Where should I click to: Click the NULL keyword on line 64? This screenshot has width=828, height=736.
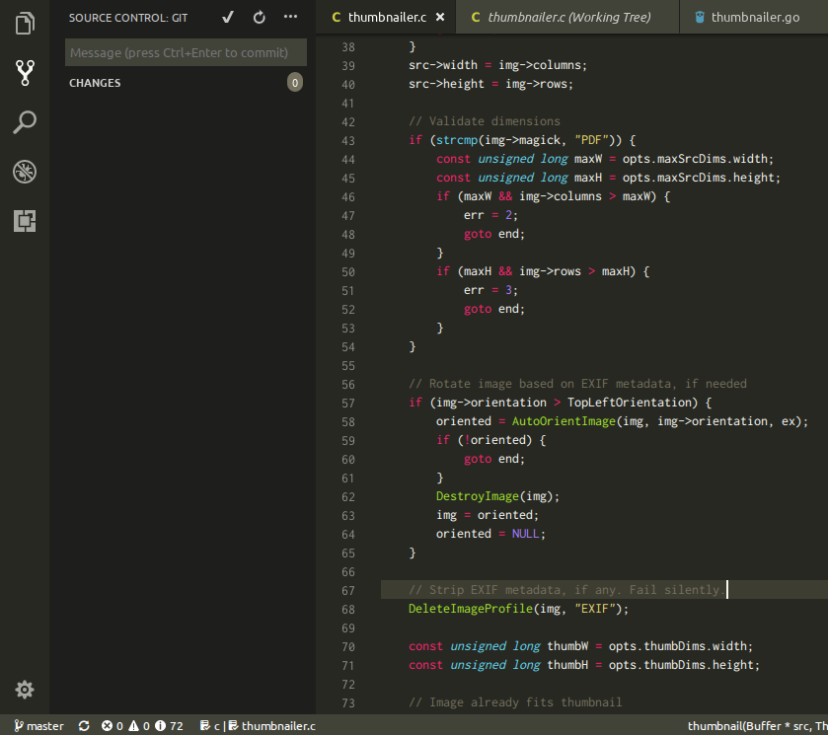click(525, 534)
